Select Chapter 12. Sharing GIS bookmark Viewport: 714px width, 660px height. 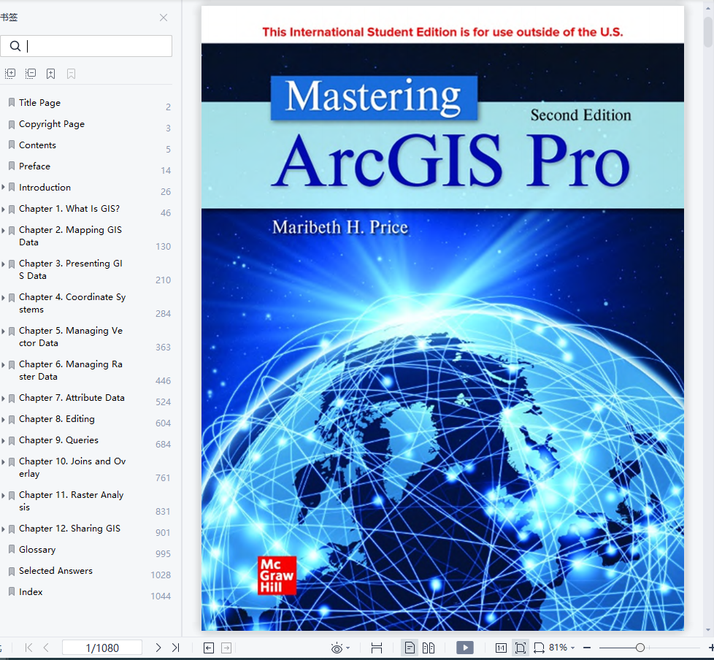tap(69, 529)
